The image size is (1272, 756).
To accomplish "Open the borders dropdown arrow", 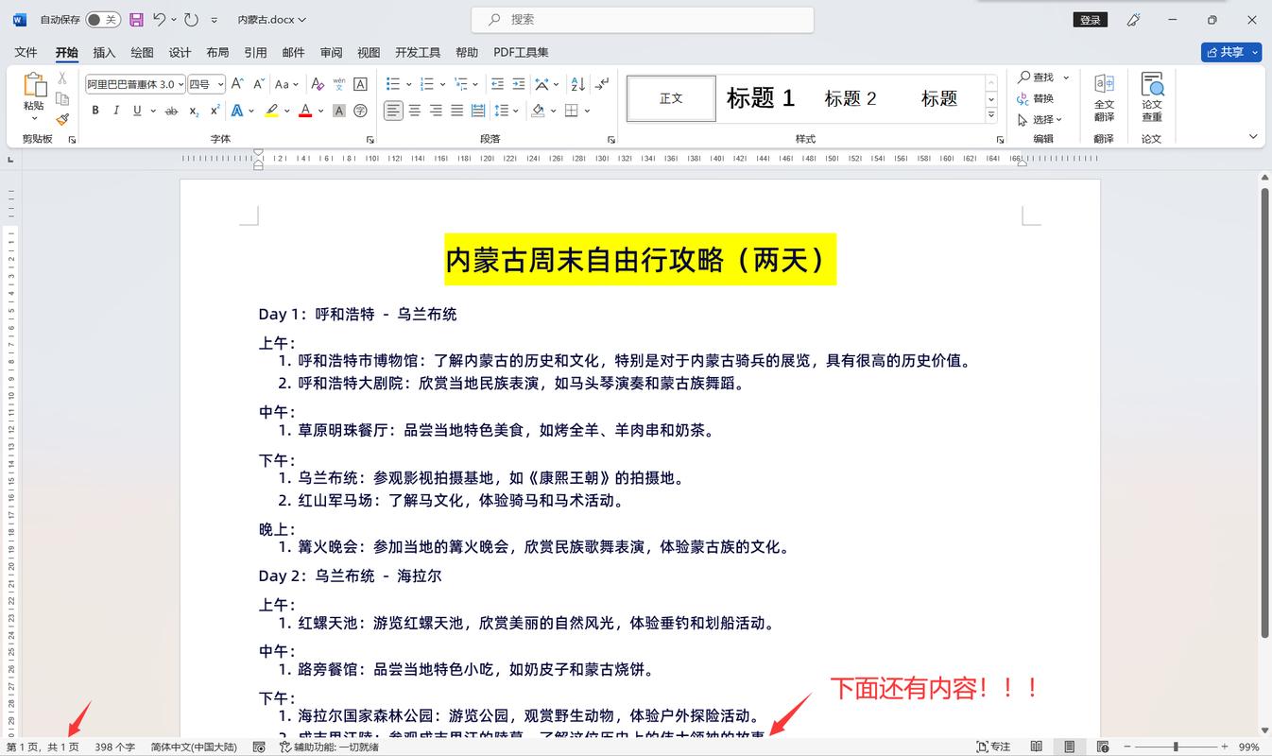I will tap(587, 111).
